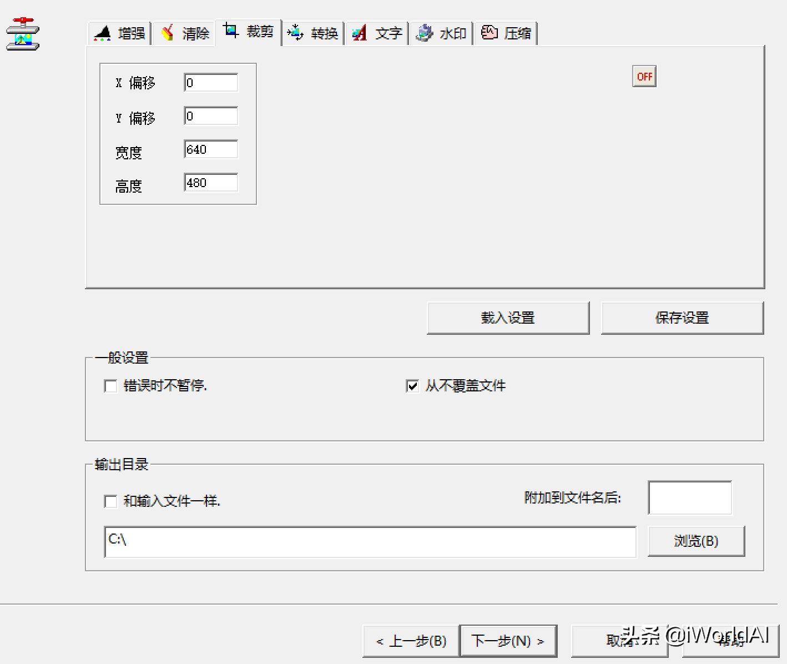Click the output path field showing C:\
Screen dimensions: 787x664
click(370, 542)
